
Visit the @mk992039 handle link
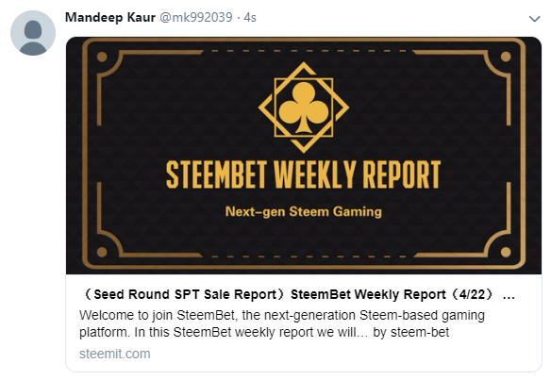[196, 17]
